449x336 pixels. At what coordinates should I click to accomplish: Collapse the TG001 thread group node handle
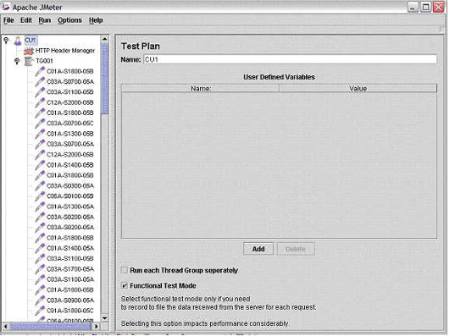tap(17, 61)
